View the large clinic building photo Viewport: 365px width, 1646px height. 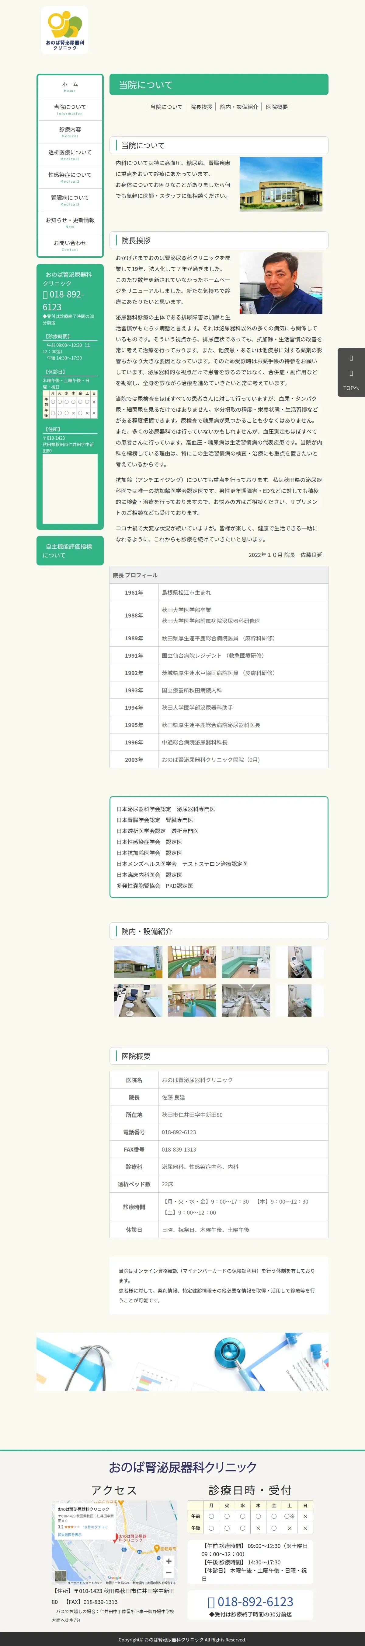tap(281, 184)
